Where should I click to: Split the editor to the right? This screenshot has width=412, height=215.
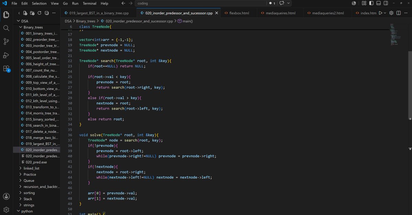coord(398,13)
